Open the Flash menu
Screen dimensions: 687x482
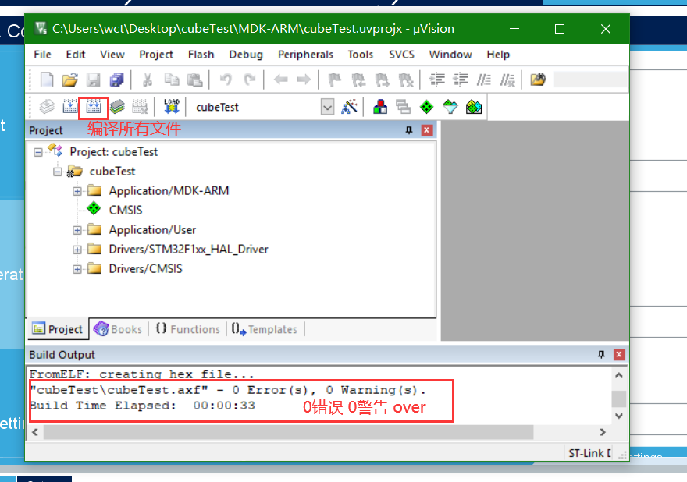(x=201, y=55)
